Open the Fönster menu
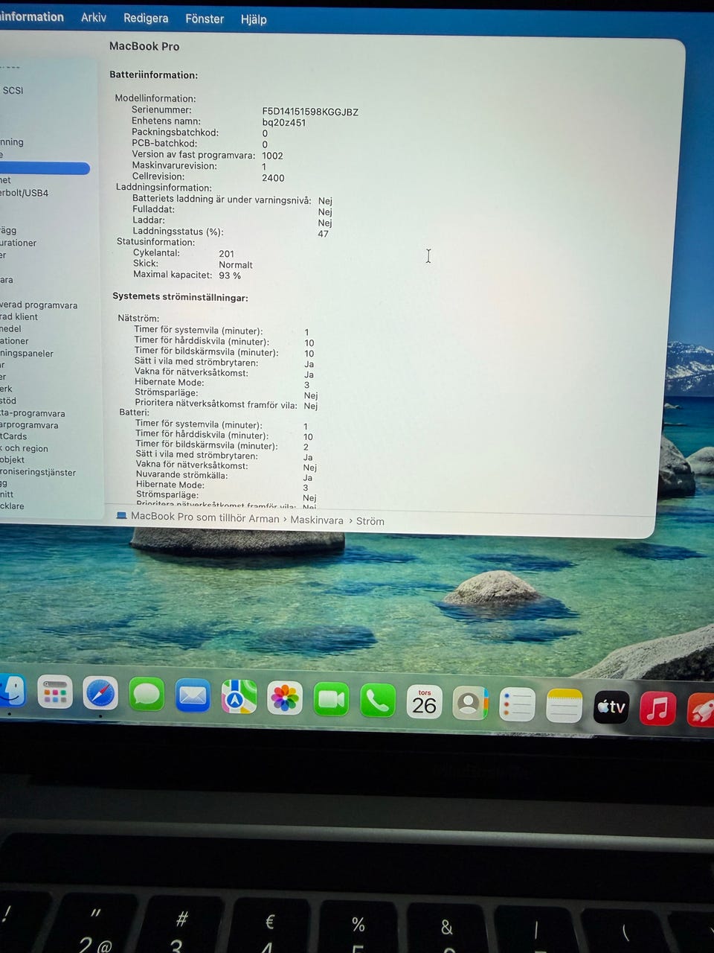The height and width of the screenshot is (953, 714). (205, 19)
